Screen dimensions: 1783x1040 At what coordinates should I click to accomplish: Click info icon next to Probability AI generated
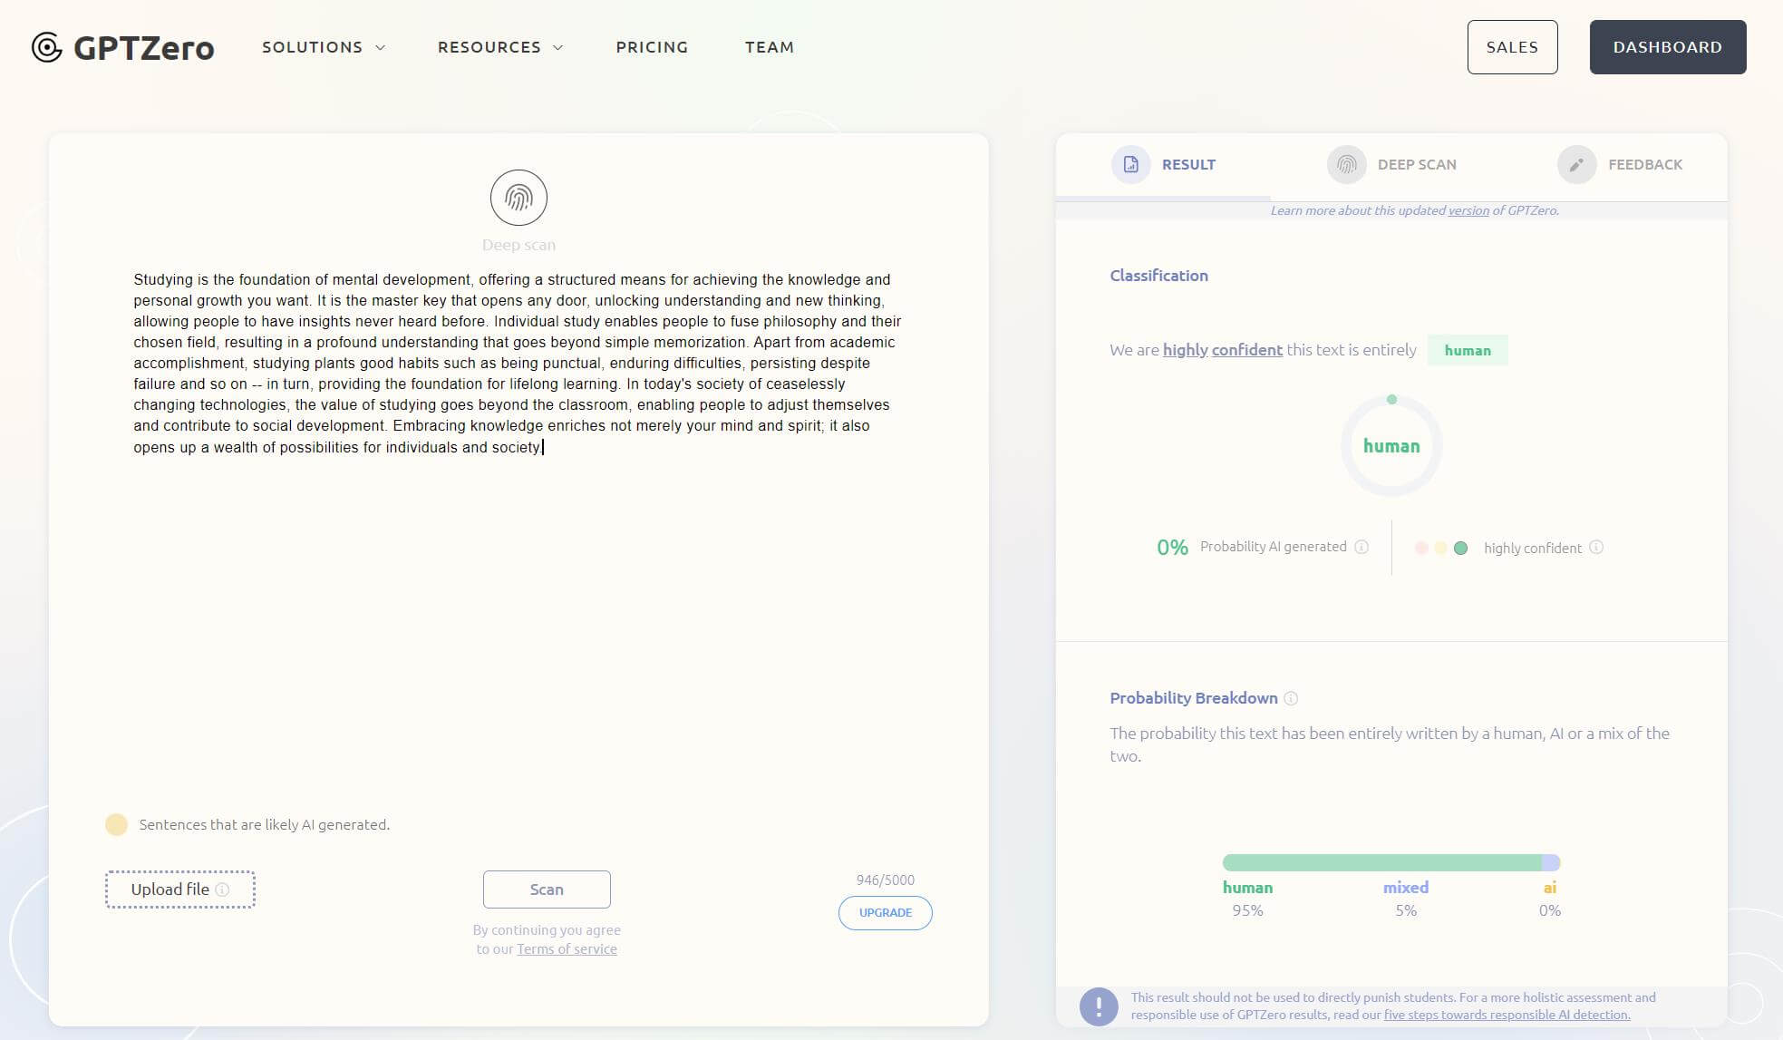click(1361, 547)
